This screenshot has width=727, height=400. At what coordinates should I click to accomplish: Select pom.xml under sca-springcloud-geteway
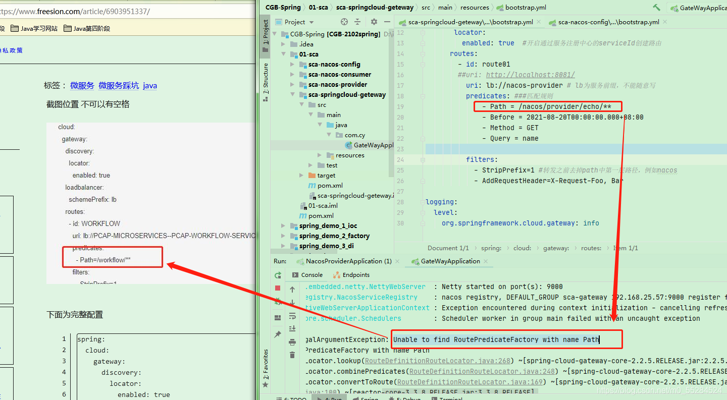point(326,185)
